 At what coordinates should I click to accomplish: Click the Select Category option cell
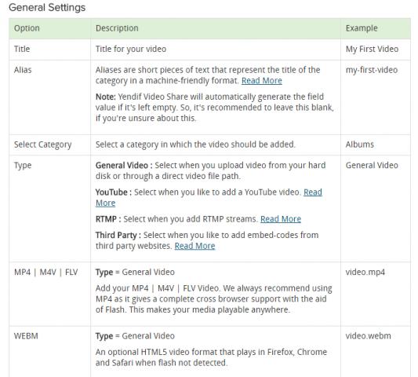(49, 145)
